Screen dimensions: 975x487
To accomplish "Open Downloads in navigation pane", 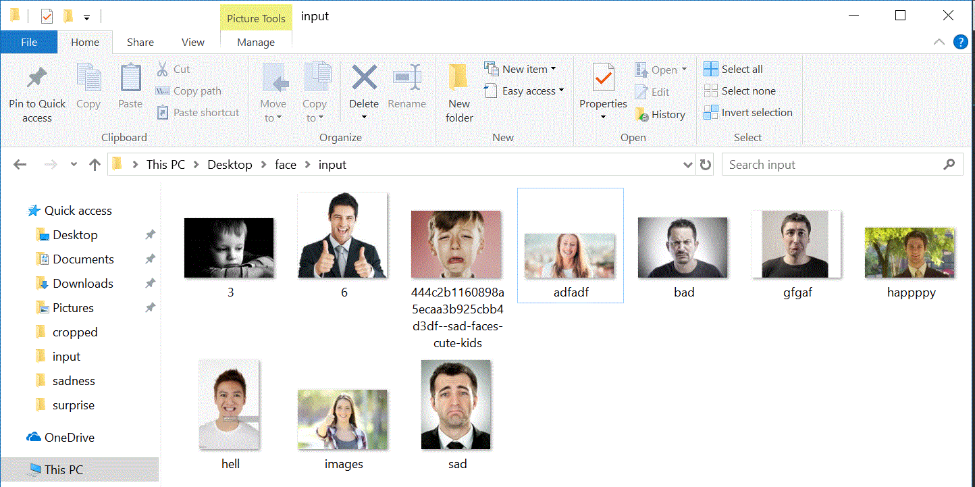I will [83, 284].
